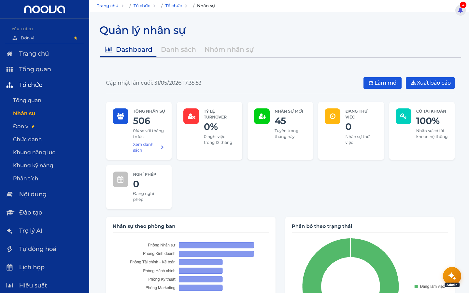The width and height of the screenshot is (469, 293).
Task: Go to Trang chủ breadcrumb
Action: (107, 6)
